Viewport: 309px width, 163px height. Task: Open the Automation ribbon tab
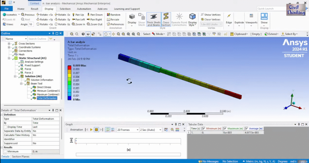click(x=84, y=9)
